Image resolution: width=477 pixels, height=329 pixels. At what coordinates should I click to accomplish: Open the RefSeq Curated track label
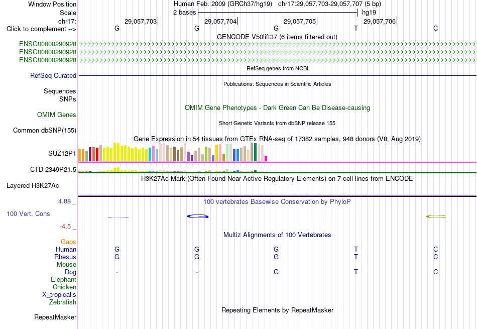click(x=53, y=75)
